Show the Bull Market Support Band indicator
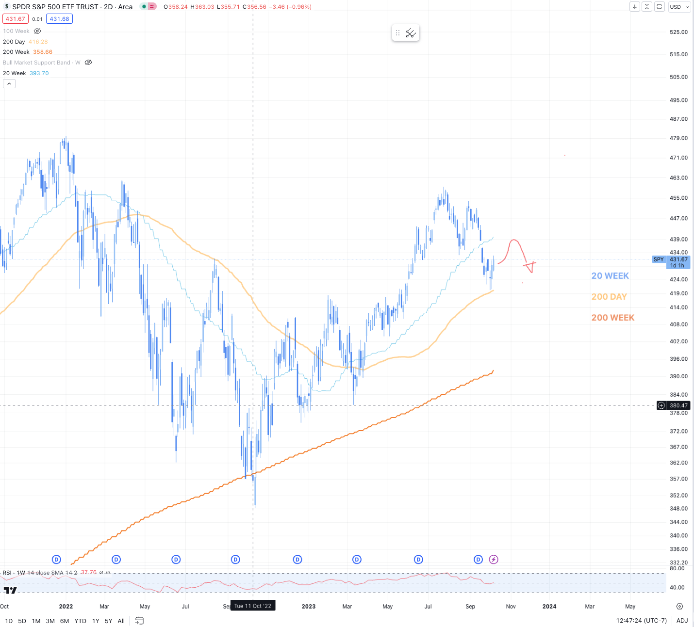Screen dimensions: 694x627 88,63
